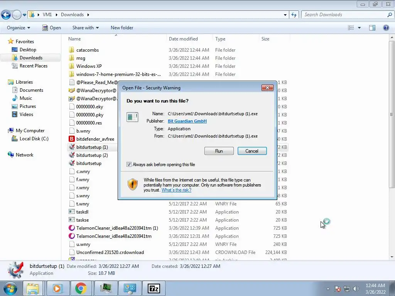Screen dimensions: 395x296
Task: Select the TelamonCleaner_id8ea48a2203941tm (1) icon
Action: point(71,228)
